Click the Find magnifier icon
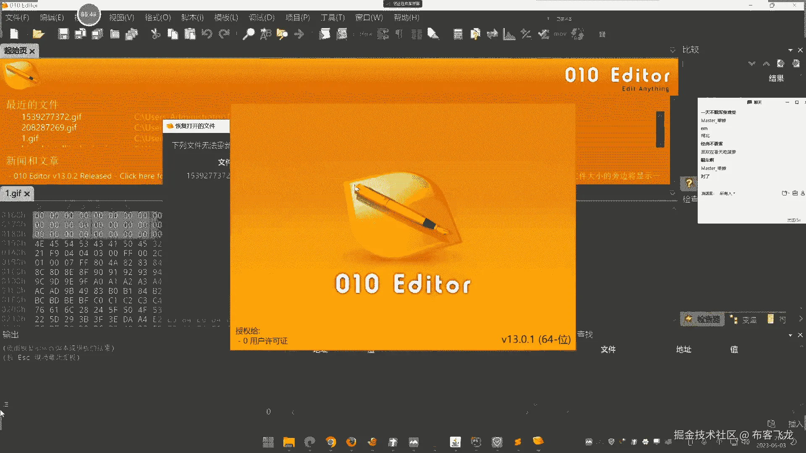806x453 pixels. click(249, 34)
